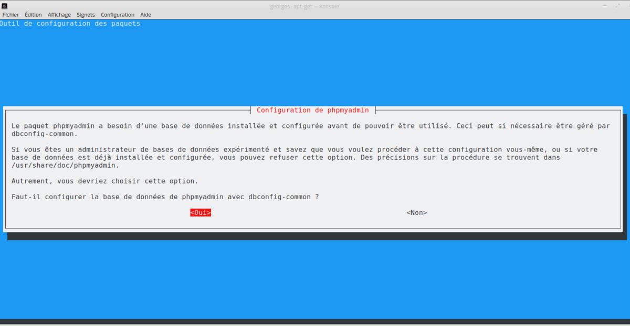Open the Fichier menu

coord(10,15)
